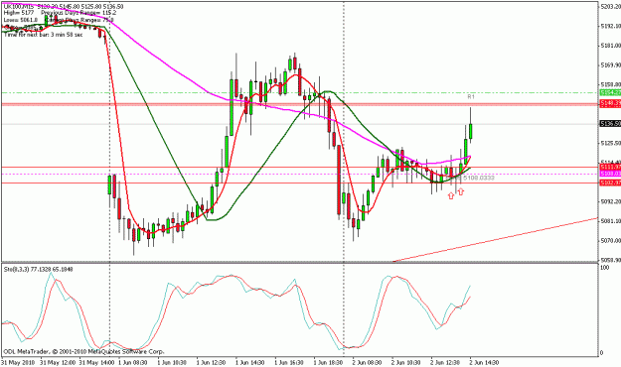Click the grey 5108.0333 chart label
This screenshot has height=367, width=621.
point(479,178)
